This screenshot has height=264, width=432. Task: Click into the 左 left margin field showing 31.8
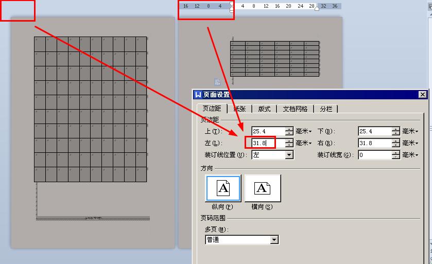coord(268,143)
